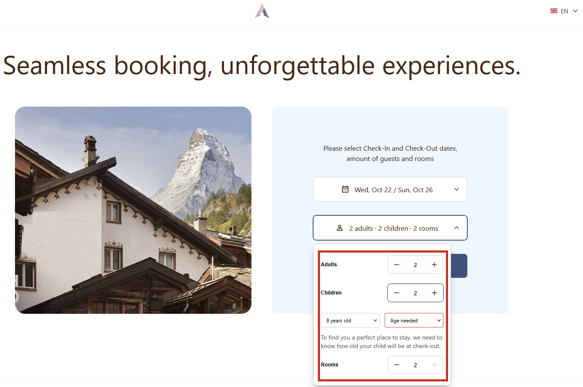Click the Adults number value field
This screenshot has width=583, height=387.
coord(415,265)
